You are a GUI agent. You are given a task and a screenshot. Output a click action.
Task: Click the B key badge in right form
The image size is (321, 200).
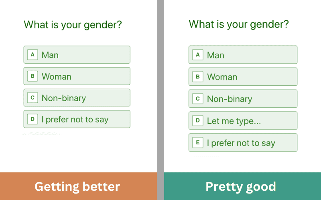tap(197, 77)
